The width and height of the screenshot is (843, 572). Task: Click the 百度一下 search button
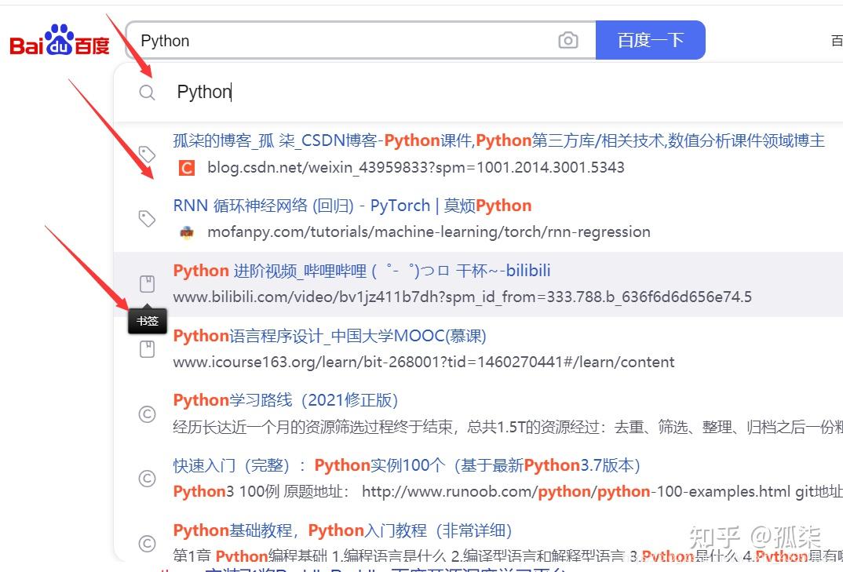coord(651,40)
